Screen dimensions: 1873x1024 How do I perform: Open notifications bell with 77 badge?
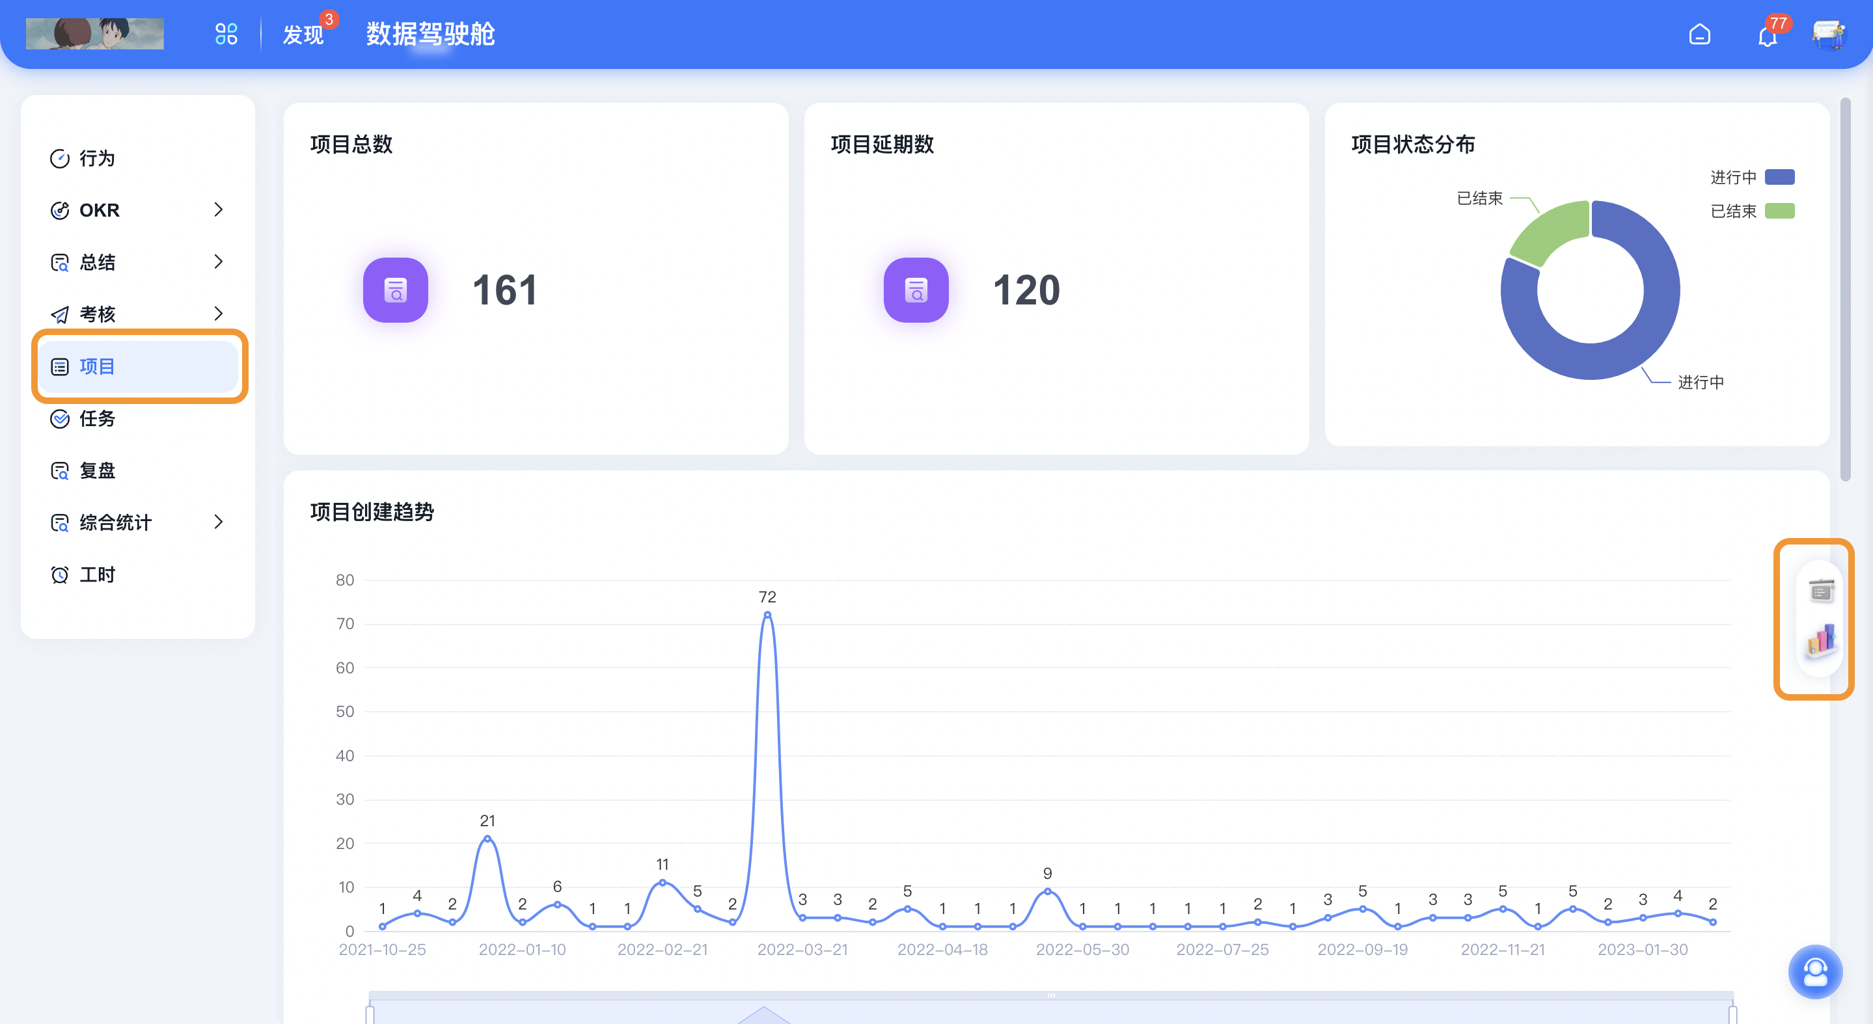(1768, 35)
